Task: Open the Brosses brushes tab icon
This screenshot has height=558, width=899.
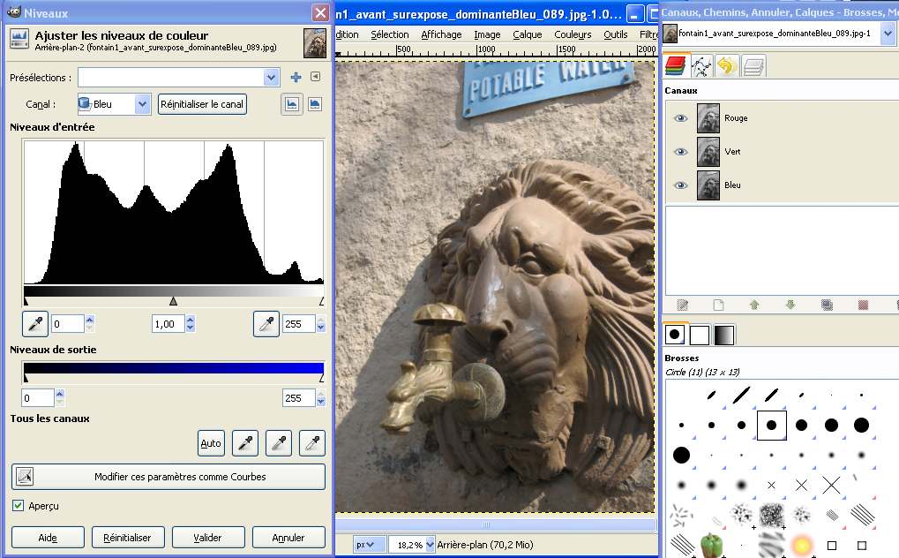Action: (x=675, y=335)
